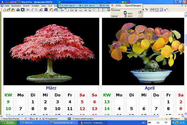Open the font size 12 selector
Image resolution: width=187 pixels, height=125 pixels.
pos(26,119)
